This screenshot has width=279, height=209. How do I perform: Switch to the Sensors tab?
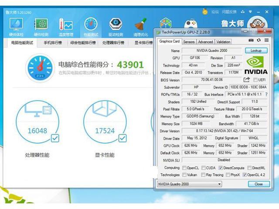point(189,42)
